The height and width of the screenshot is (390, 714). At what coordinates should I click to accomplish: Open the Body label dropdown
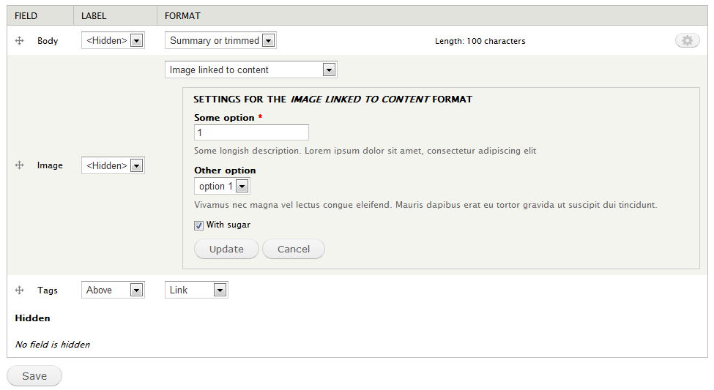point(113,41)
